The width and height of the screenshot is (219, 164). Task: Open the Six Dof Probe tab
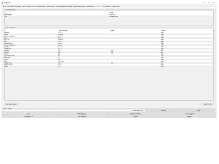(107, 6)
